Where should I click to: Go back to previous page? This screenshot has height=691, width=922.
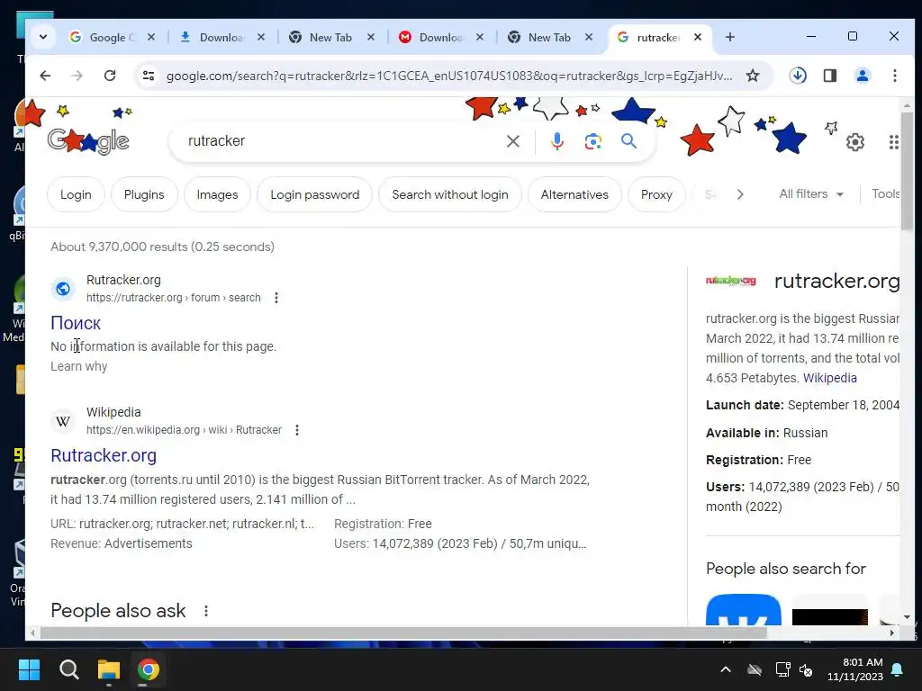[45, 76]
